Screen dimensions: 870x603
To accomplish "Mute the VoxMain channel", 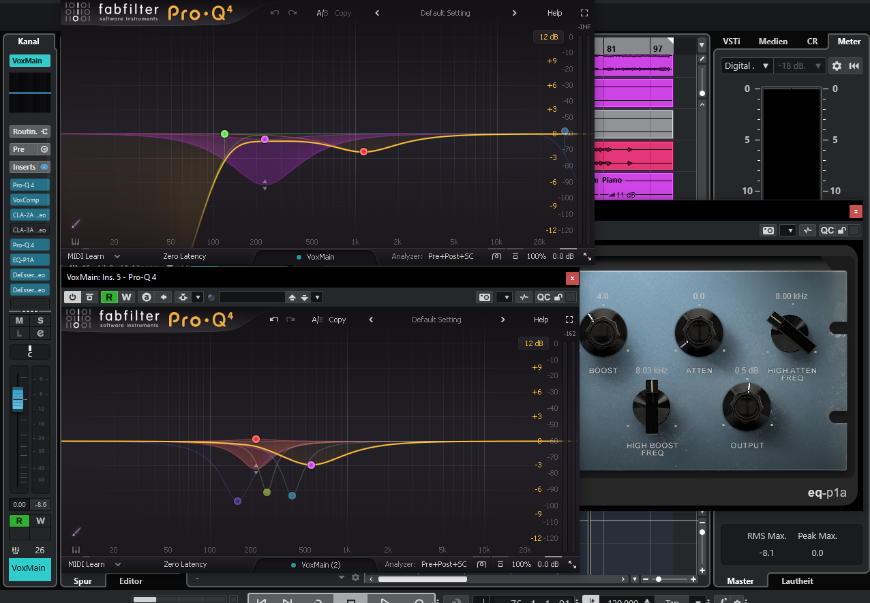I will tap(19, 321).
